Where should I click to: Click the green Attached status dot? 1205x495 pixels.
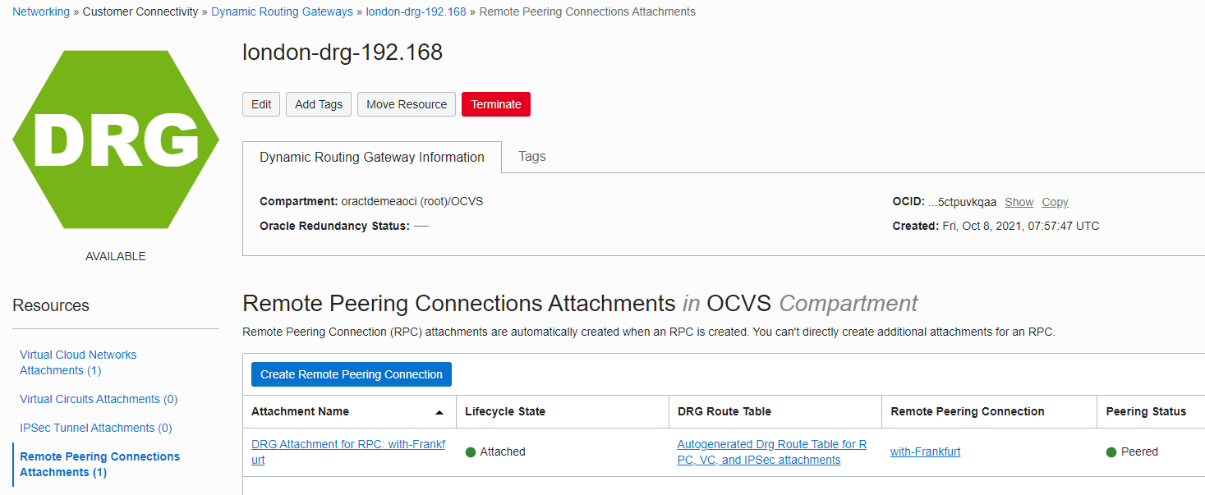tap(471, 452)
